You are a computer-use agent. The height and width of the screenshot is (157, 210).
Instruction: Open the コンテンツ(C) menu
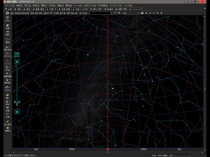click(x=116, y=5)
